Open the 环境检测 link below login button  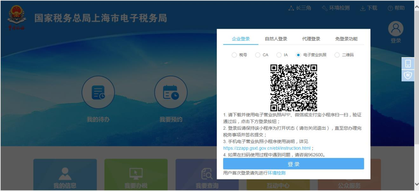[276, 173]
